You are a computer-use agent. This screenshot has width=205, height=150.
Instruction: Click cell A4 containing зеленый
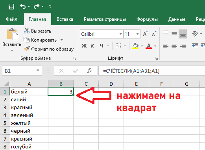(29, 115)
